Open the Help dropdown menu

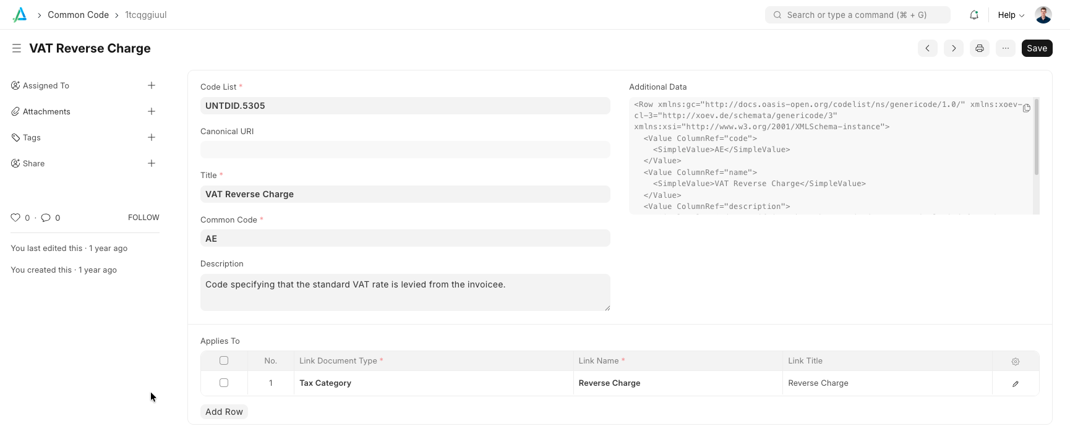point(1011,15)
